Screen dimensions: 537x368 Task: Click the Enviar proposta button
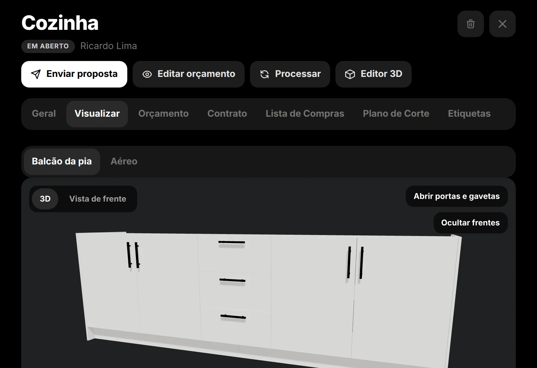tap(74, 74)
